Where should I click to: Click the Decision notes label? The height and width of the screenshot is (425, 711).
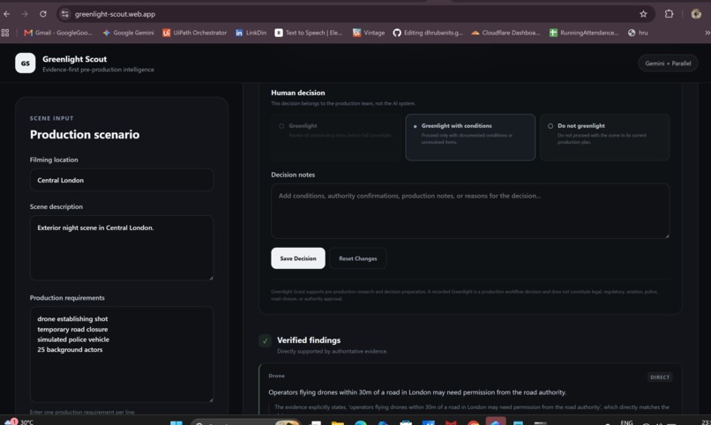click(x=293, y=175)
